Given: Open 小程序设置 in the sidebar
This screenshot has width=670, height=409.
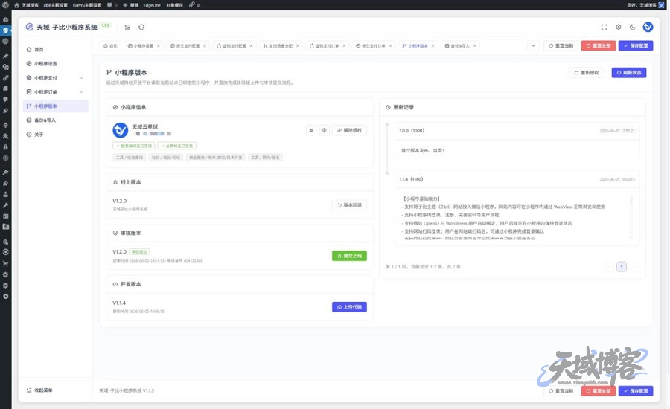Looking at the screenshot, I should 55,64.
